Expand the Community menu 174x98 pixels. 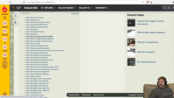(x=102, y=8)
